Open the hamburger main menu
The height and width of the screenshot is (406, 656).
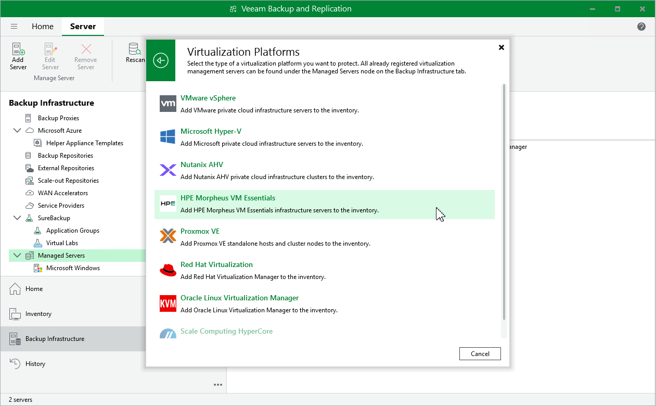[x=14, y=27]
